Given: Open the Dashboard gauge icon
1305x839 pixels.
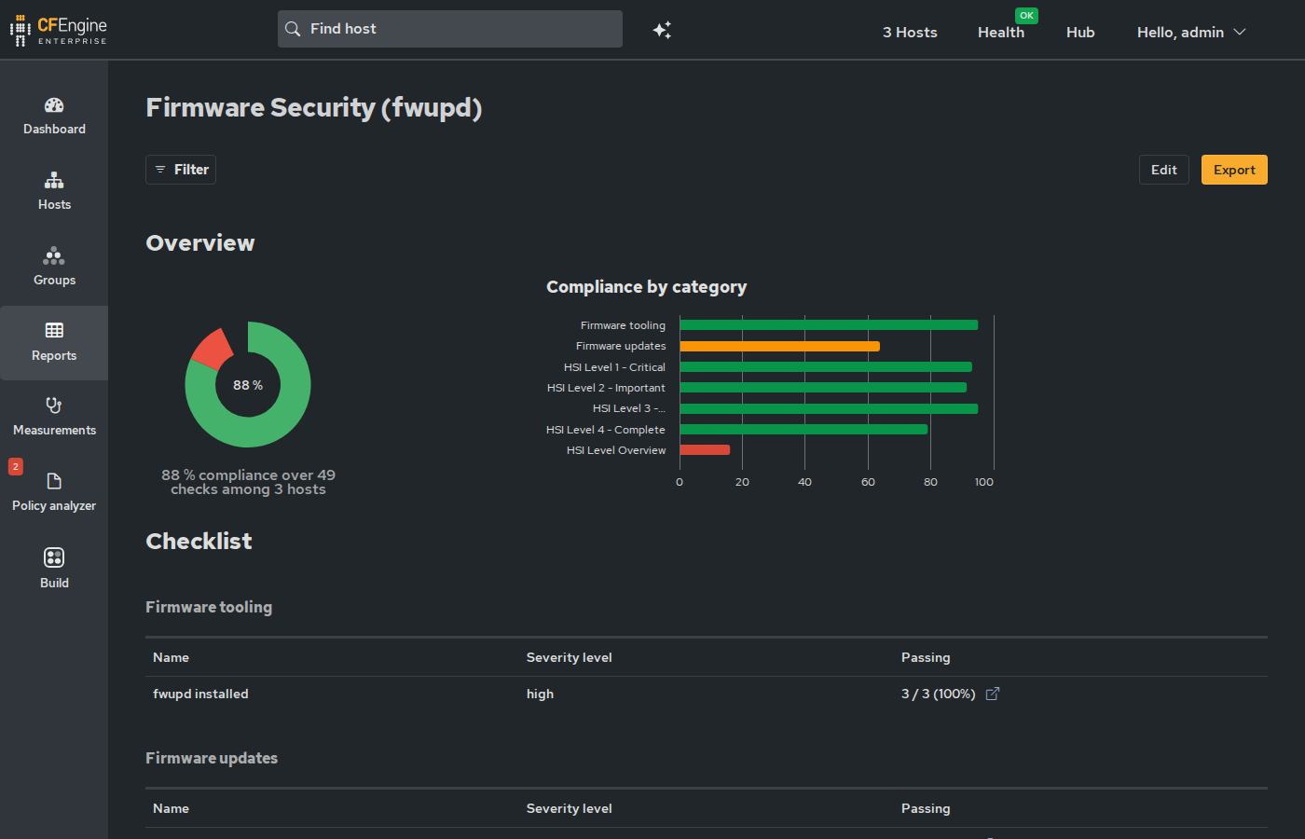Looking at the screenshot, I should tap(54, 105).
